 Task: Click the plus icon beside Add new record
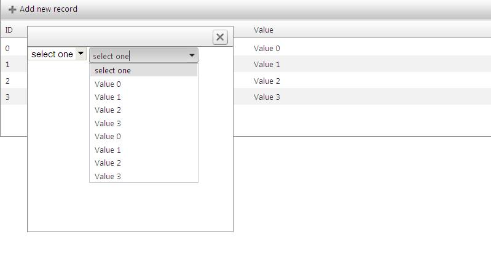coord(12,10)
